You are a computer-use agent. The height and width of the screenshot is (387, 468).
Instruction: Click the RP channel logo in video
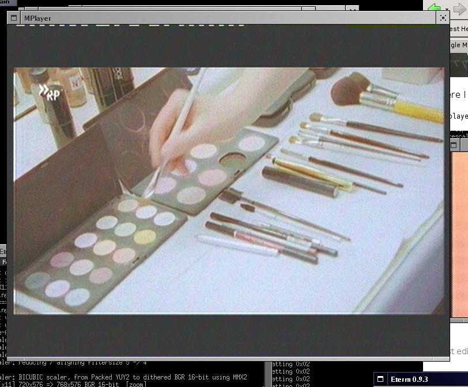pos(50,92)
